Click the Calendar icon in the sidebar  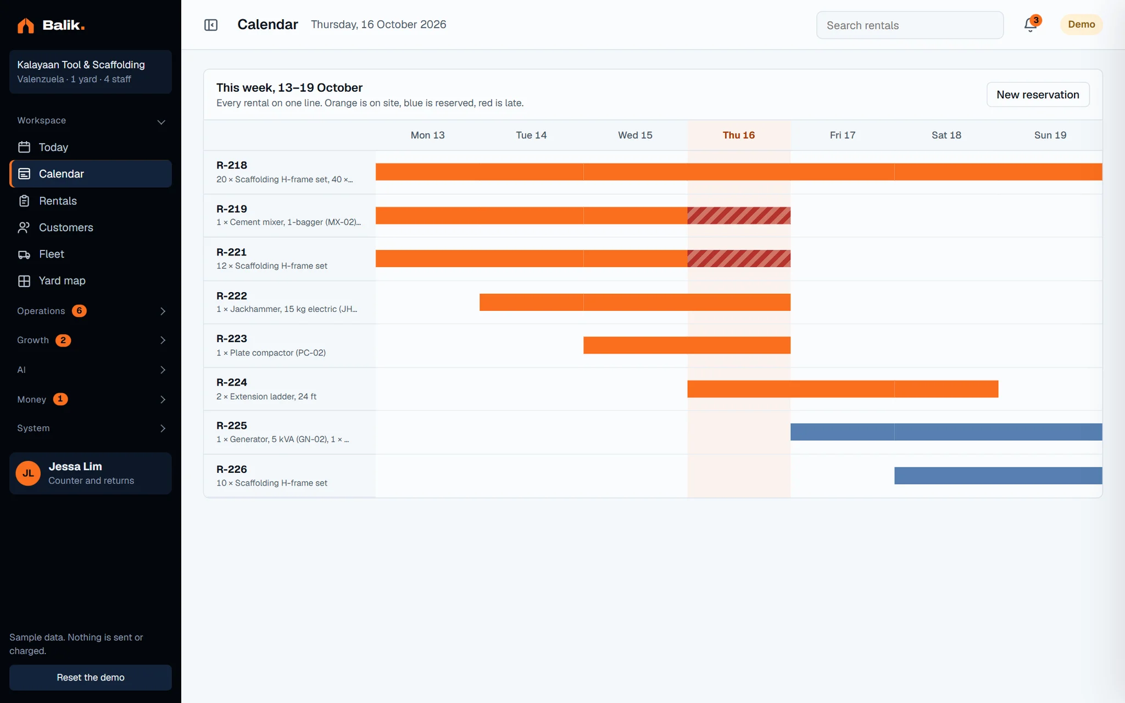coord(24,174)
